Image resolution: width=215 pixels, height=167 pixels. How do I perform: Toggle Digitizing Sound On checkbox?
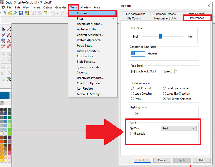coord(133,114)
